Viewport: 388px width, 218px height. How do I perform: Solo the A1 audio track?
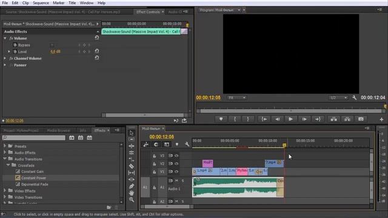[x=182, y=181]
